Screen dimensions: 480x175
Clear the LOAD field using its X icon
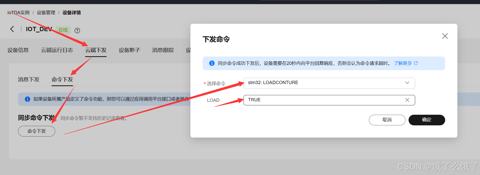pyautogui.click(x=407, y=100)
